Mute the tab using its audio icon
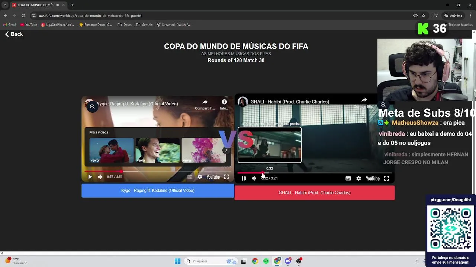 57,5
